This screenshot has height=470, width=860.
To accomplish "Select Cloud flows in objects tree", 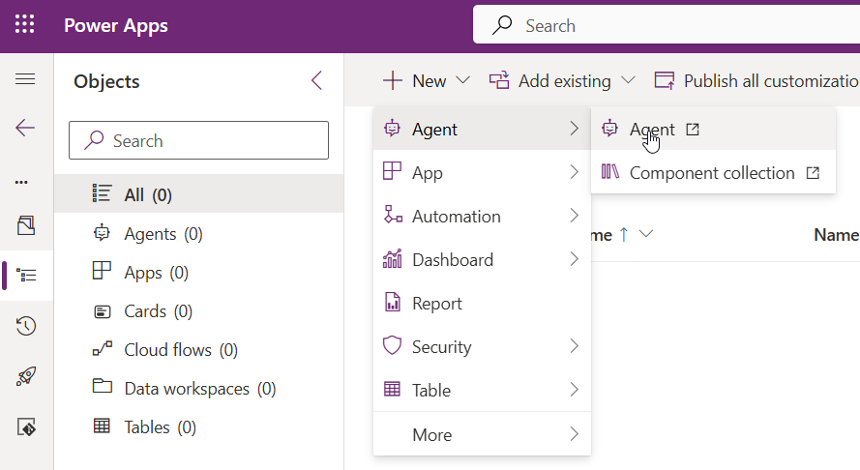I will pyautogui.click(x=181, y=350).
